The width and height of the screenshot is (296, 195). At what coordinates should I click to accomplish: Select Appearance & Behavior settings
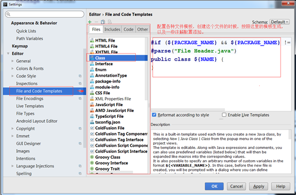pos(34,23)
